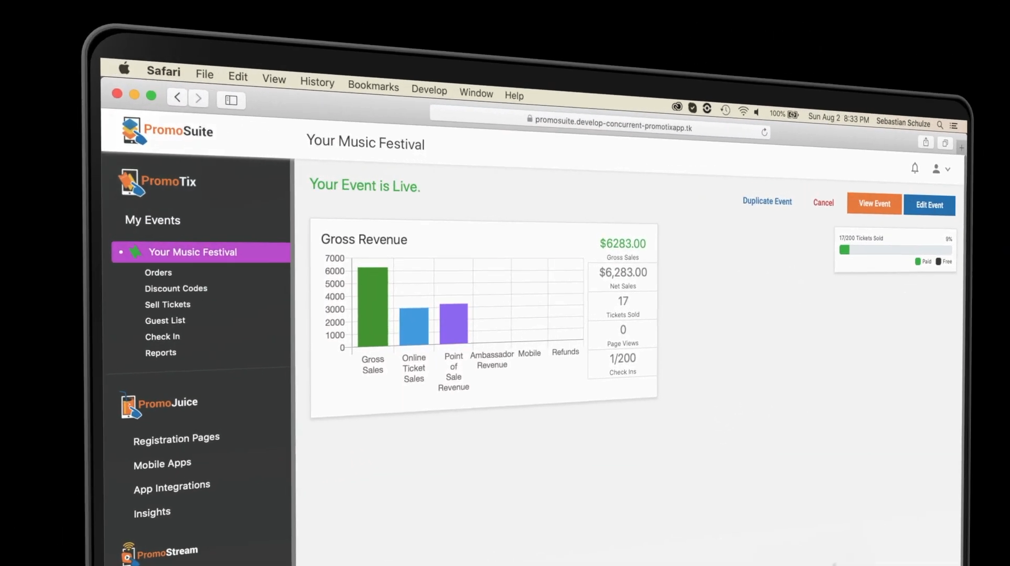This screenshot has width=1010, height=566.
Task: Click the Duplicate Event link
Action: 767,201
